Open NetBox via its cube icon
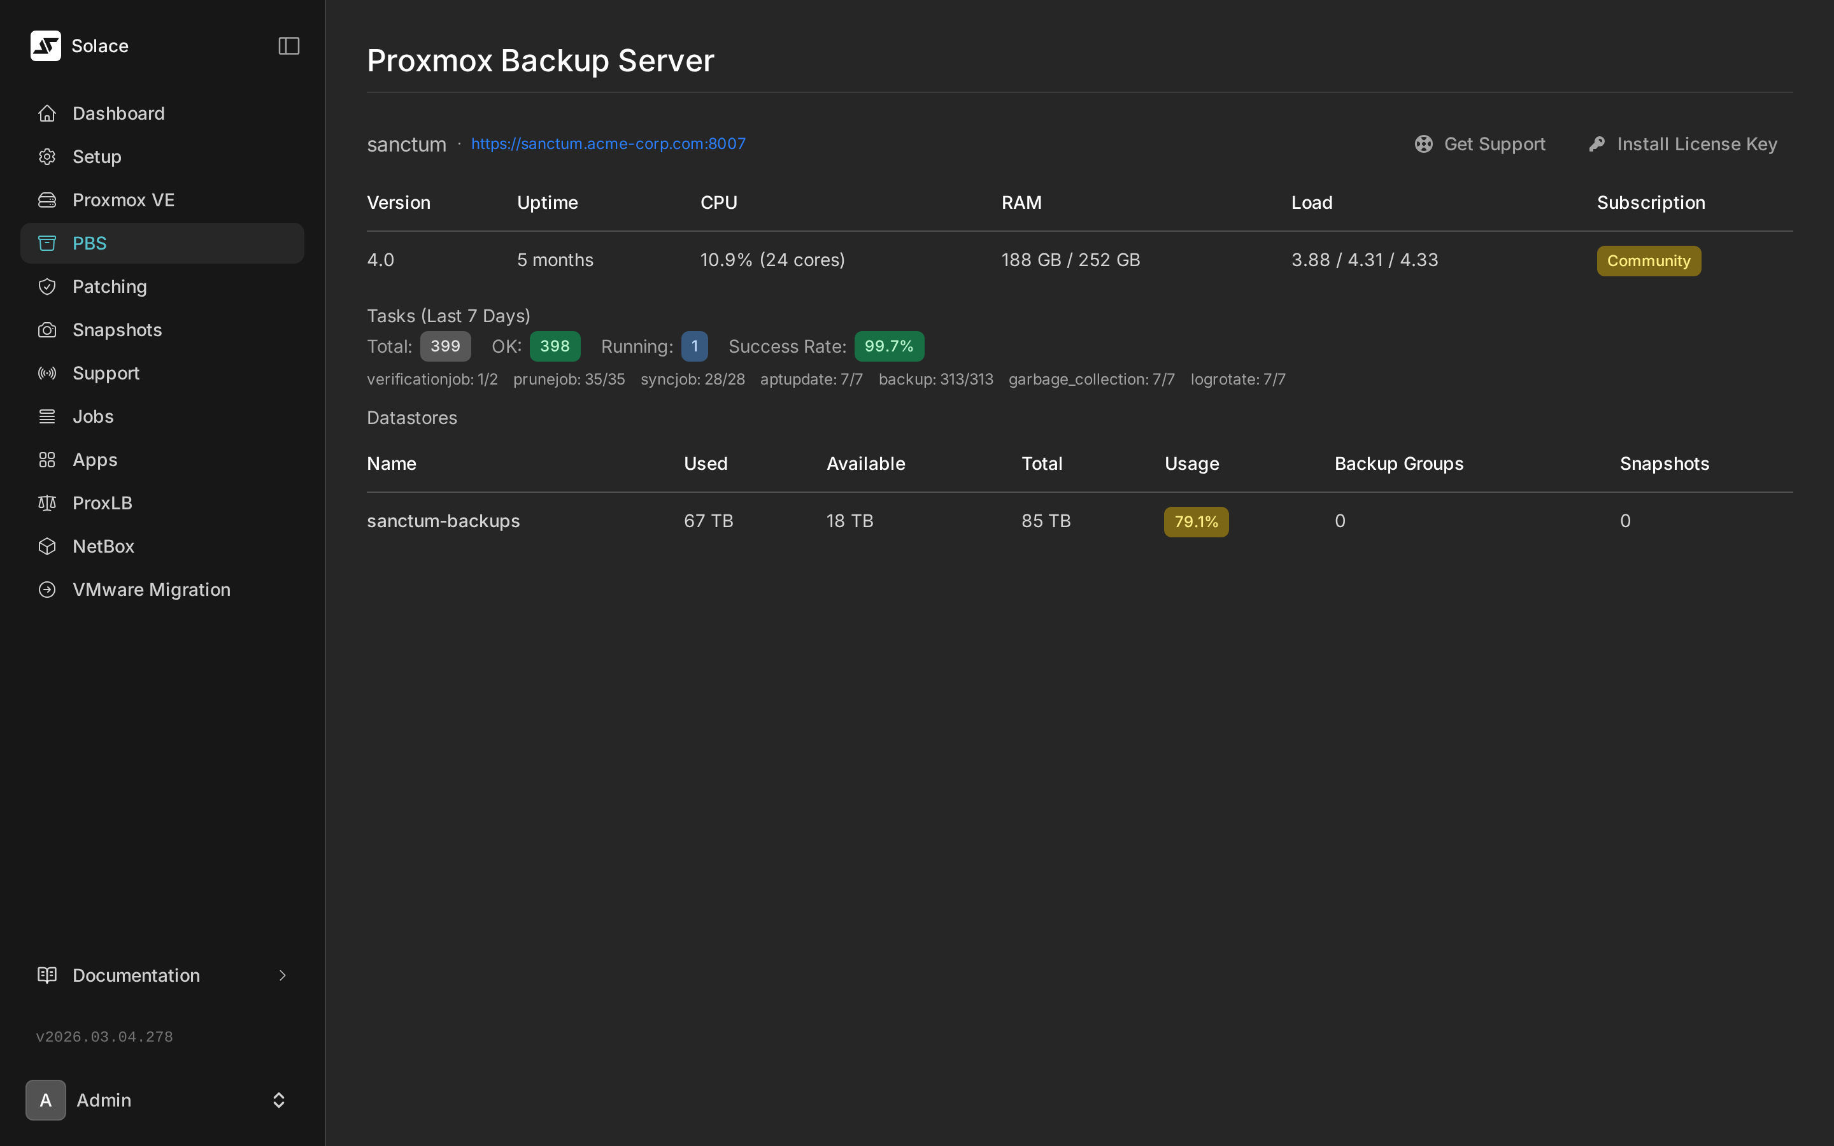 (47, 546)
